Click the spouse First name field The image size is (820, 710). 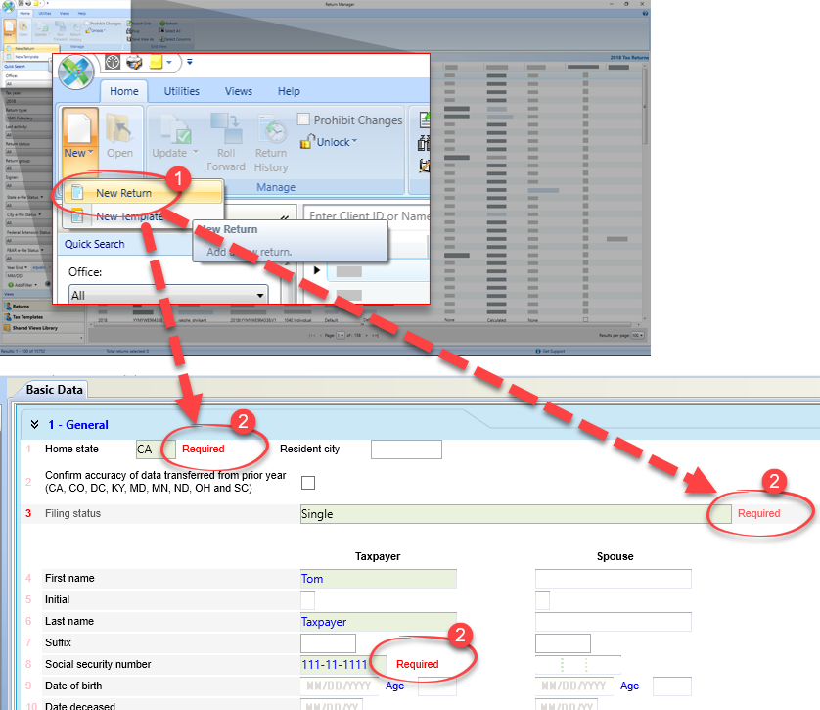click(x=613, y=579)
